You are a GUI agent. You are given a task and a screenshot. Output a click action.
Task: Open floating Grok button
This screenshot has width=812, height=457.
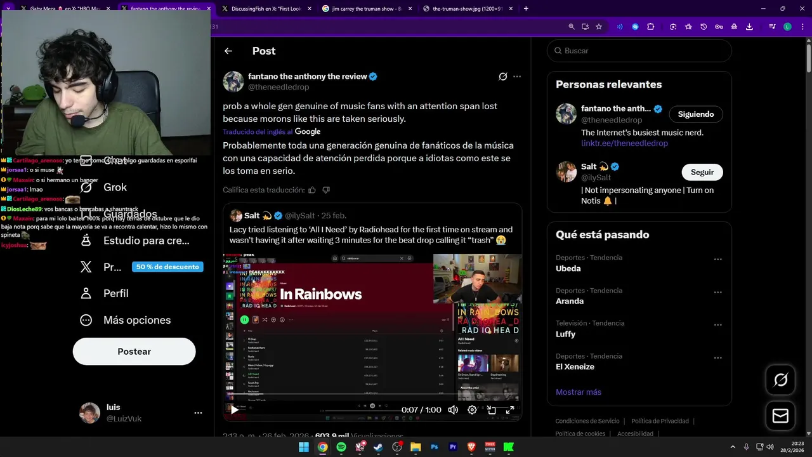pos(780,380)
